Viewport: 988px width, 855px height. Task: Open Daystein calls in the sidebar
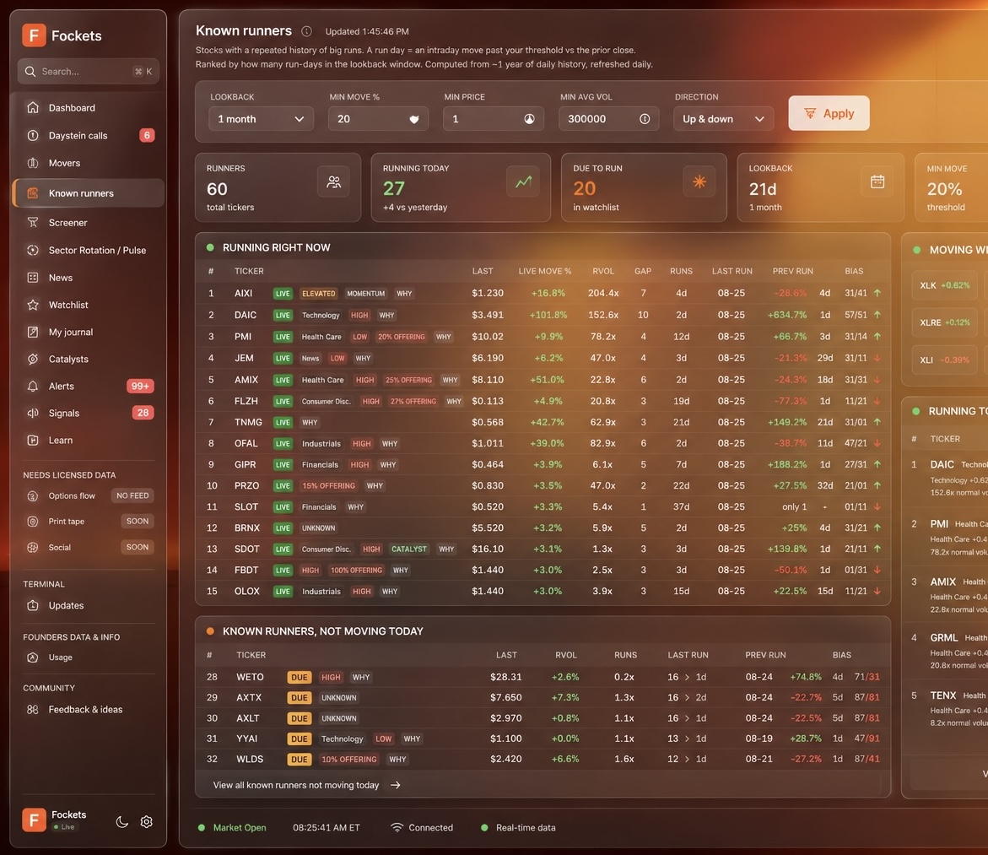pyautogui.click(x=88, y=136)
